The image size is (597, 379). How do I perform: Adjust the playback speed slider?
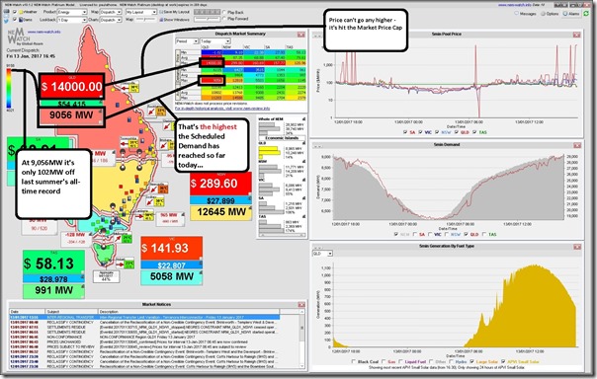(207, 19)
